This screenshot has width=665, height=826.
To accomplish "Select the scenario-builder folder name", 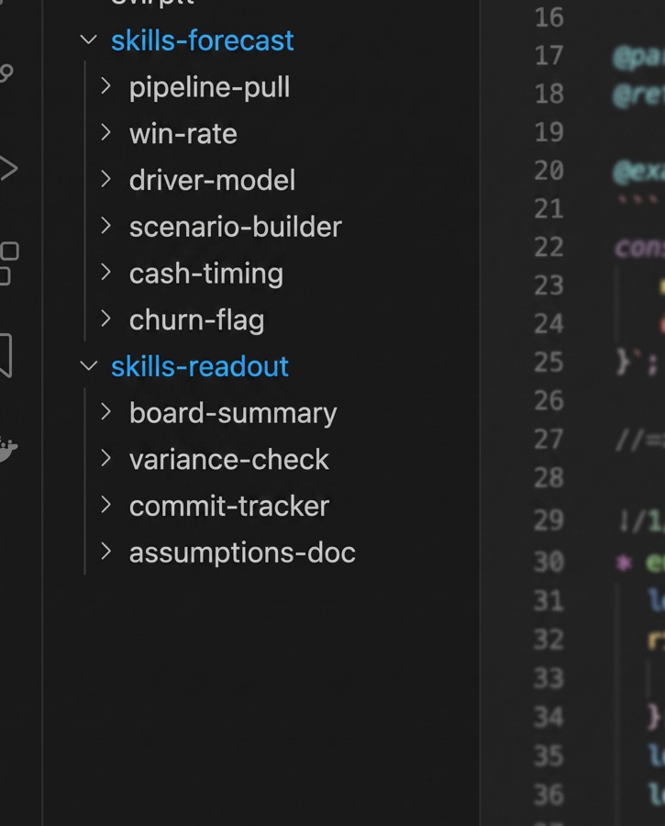I will click(236, 227).
